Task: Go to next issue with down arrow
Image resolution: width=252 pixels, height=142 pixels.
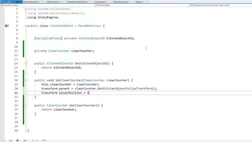Action: 37,140
